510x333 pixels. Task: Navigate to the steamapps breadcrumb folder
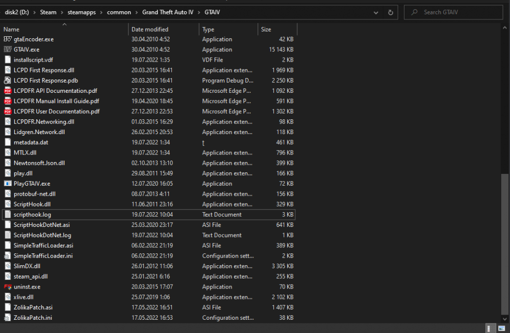point(84,12)
